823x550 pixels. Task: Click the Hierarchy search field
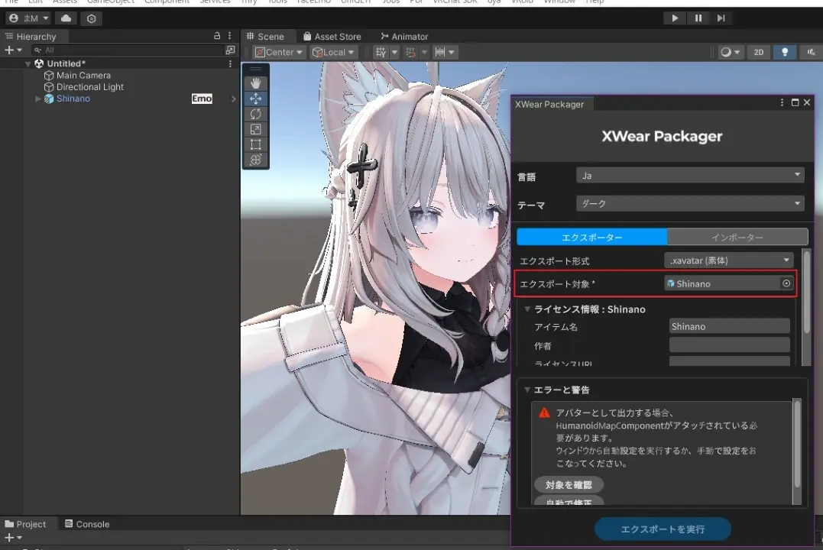click(x=128, y=50)
